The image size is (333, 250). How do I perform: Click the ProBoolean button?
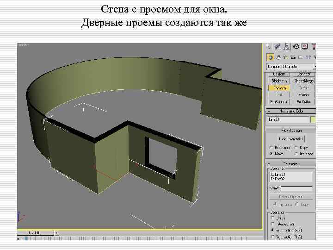(x=279, y=102)
